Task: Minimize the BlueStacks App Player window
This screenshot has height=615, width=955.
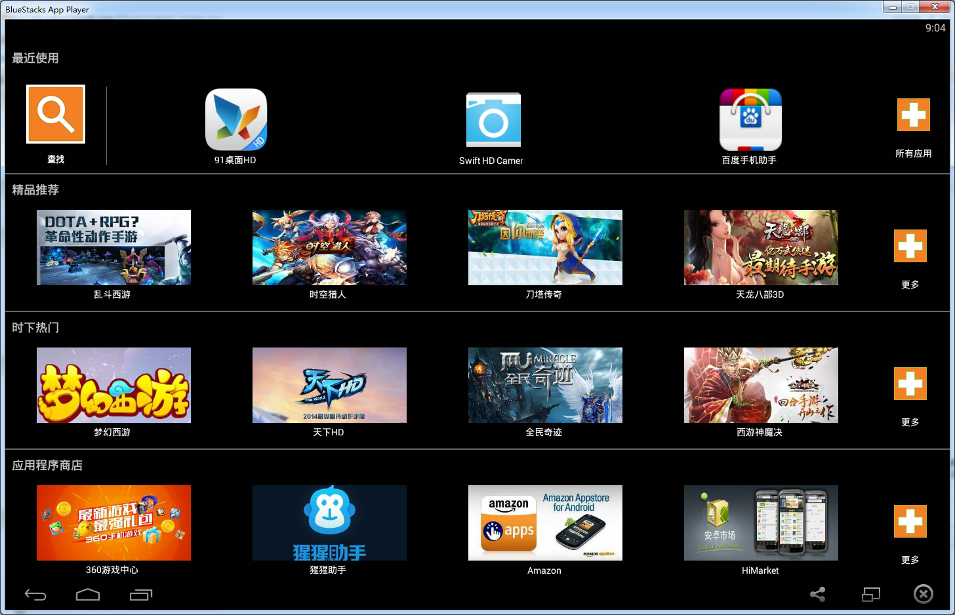Action: (x=892, y=7)
